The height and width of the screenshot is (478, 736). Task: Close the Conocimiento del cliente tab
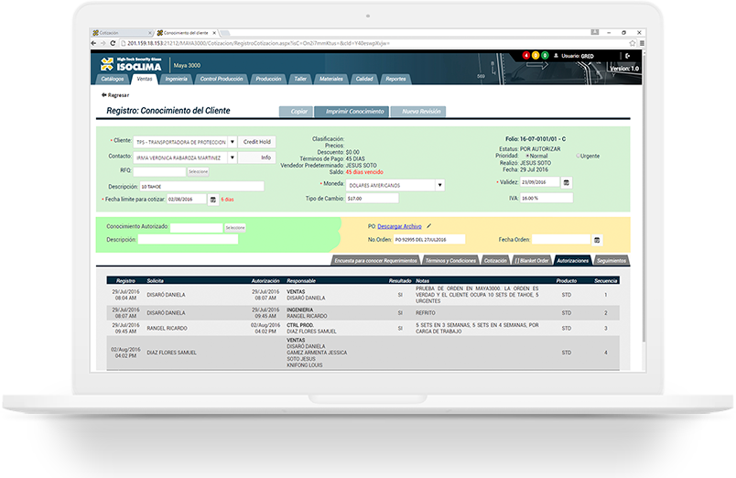tap(214, 33)
